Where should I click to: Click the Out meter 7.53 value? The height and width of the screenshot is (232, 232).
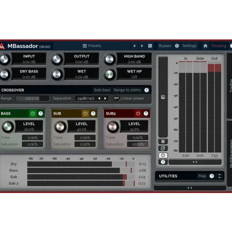tap(214, 156)
